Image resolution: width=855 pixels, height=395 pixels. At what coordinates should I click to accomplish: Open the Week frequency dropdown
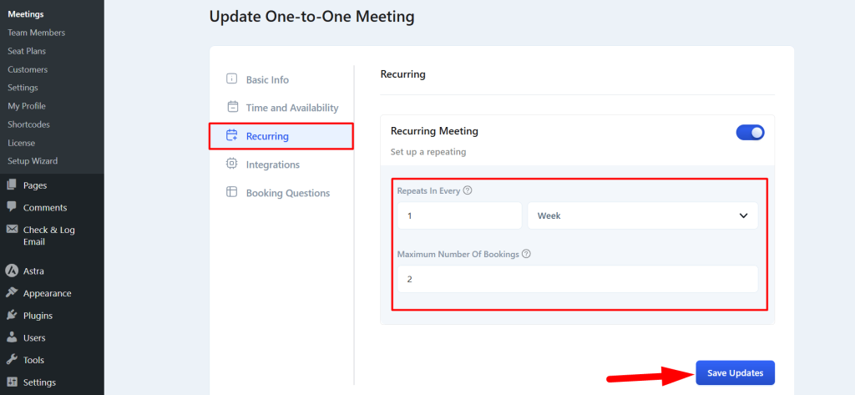642,215
